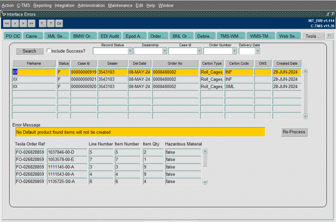
Task: Click the FileName column header
Action: [34, 63]
